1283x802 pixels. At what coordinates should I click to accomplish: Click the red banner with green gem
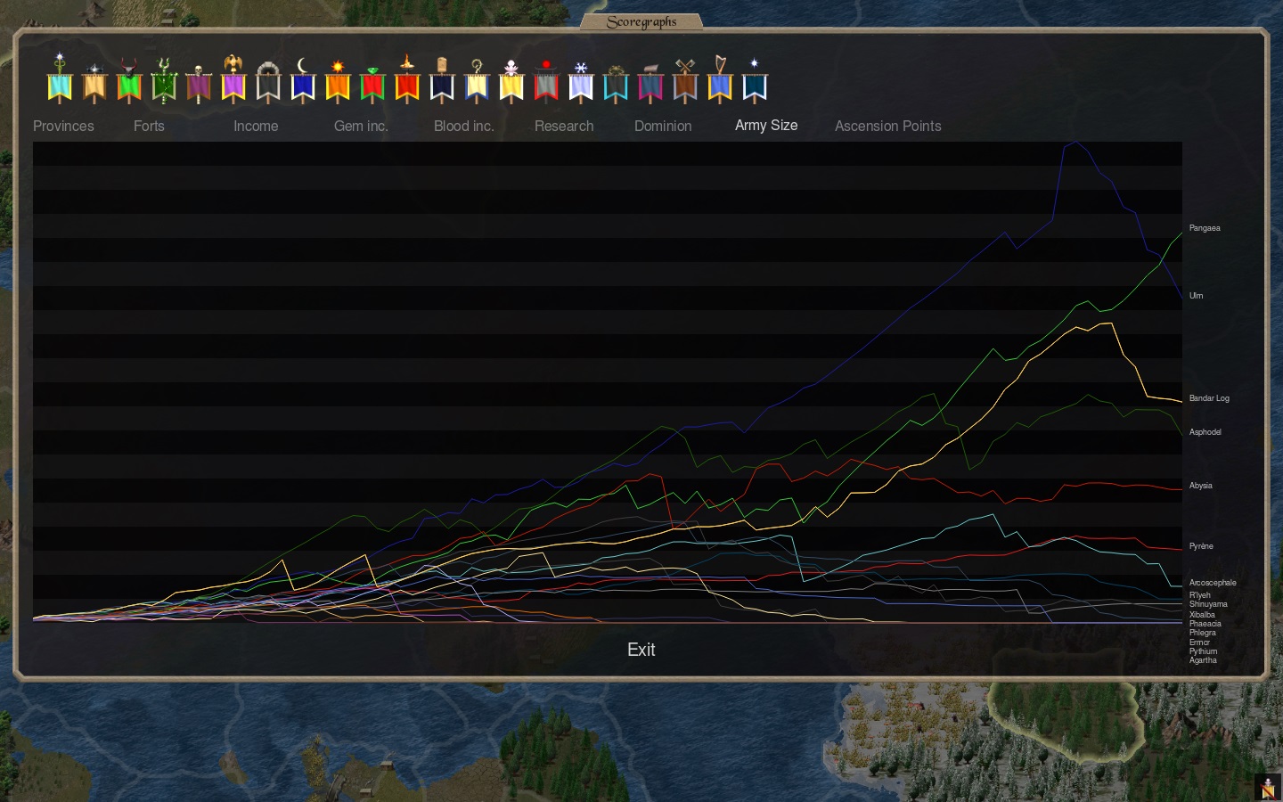click(372, 83)
